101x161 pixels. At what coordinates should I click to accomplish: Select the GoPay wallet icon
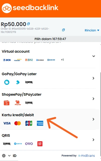(x=7, y=82)
